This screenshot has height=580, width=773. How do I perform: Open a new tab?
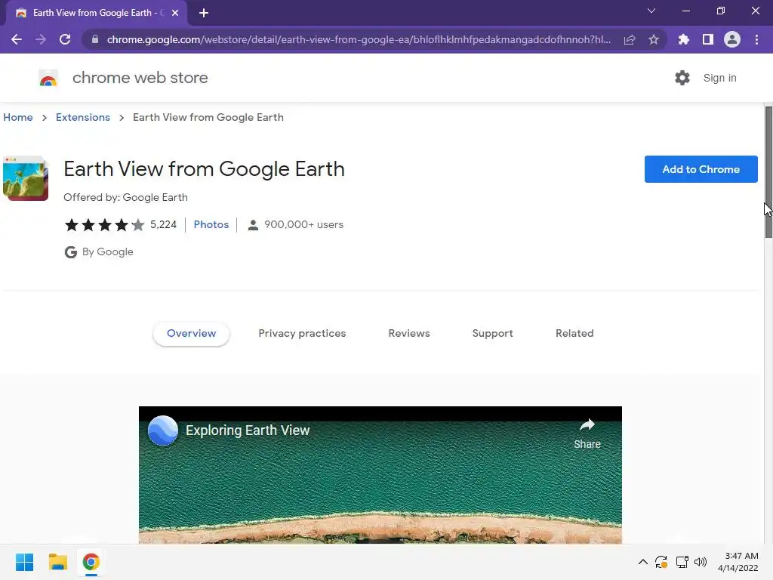point(204,13)
